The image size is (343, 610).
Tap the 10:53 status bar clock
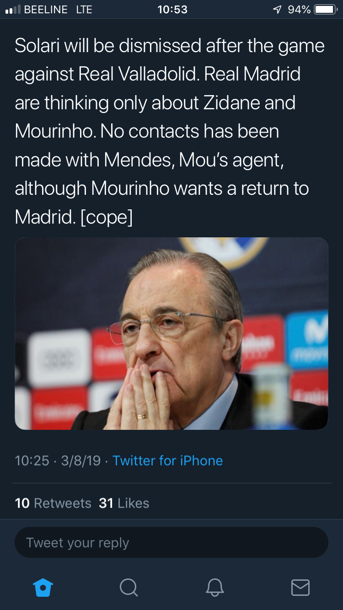[172, 10]
